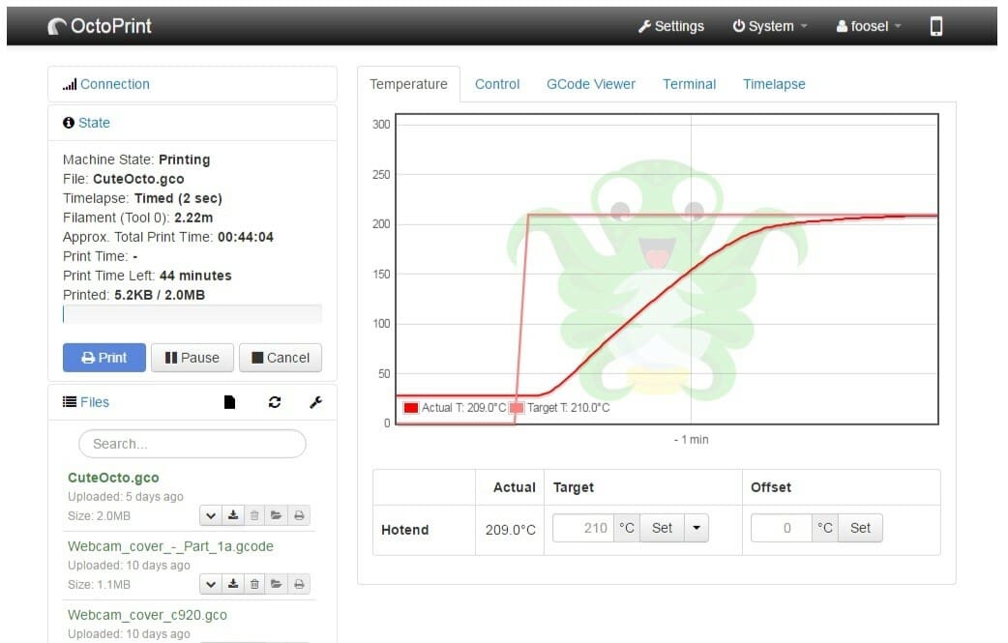Click the Hotend offset input field
This screenshot has width=1008, height=643.
(x=781, y=528)
